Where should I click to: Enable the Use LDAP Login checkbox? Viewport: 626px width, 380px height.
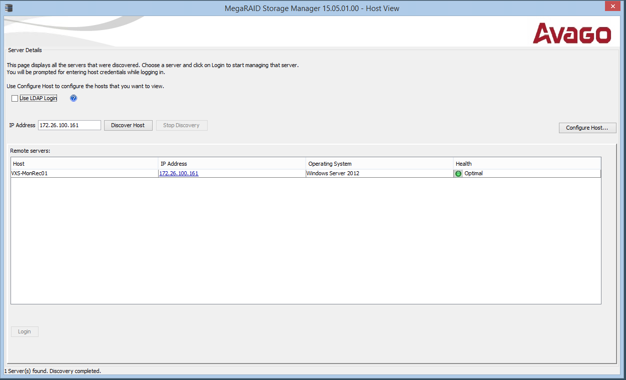[x=15, y=99]
